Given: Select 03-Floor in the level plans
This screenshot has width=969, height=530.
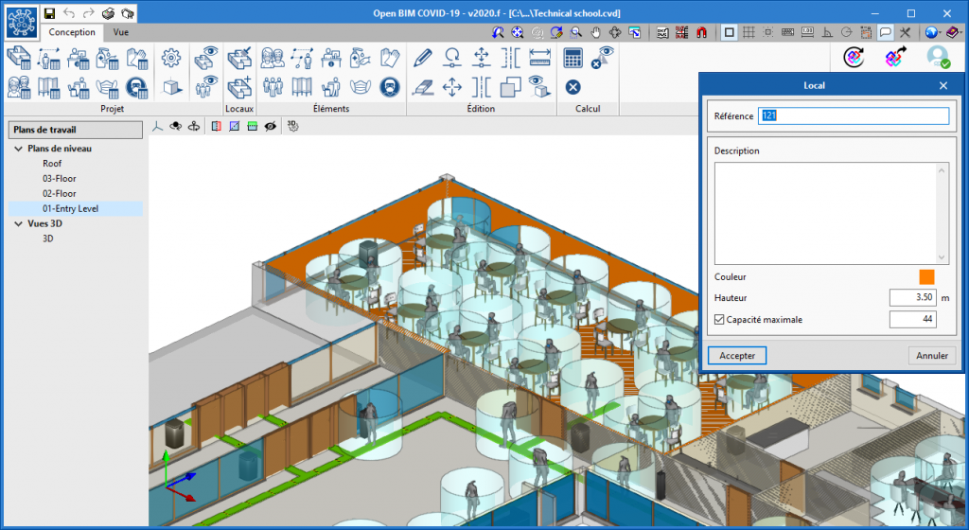Looking at the screenshot, I should [x=59, y=178].
